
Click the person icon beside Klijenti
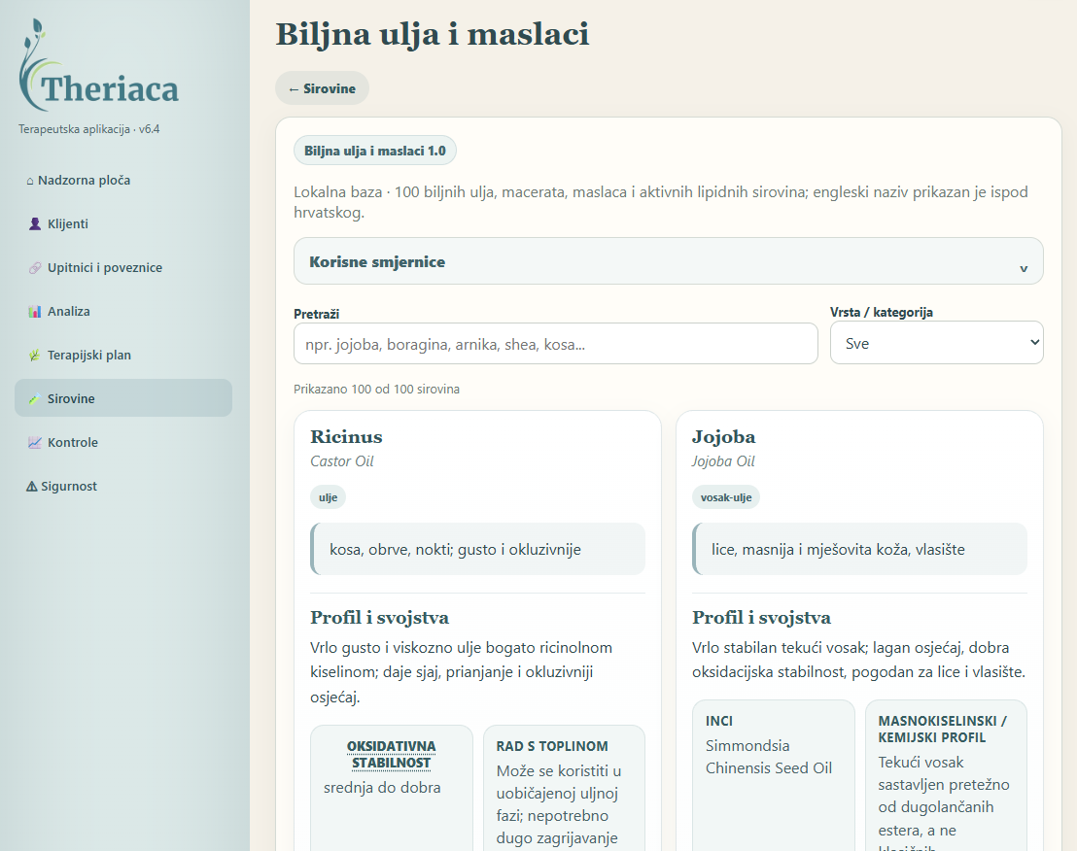[x=34, y=223]
